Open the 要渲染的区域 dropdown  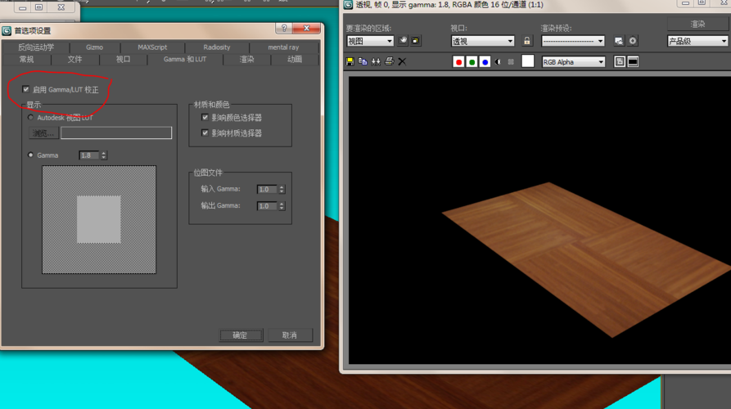370,41
